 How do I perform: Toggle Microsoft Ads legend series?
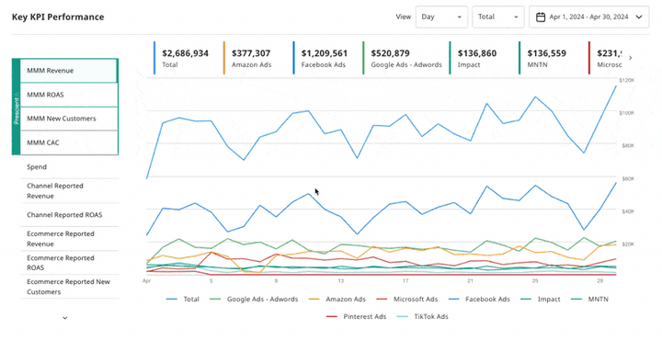407,300
